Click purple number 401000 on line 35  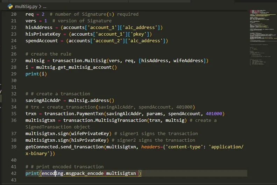[214, 114]
